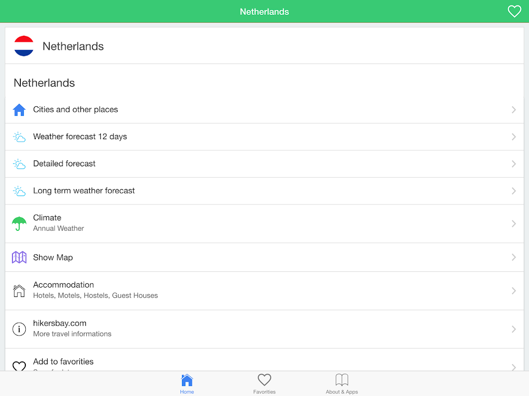Screen dimensions: 529x396
Task: Select Add to favorities
Action: coord(265,360)
